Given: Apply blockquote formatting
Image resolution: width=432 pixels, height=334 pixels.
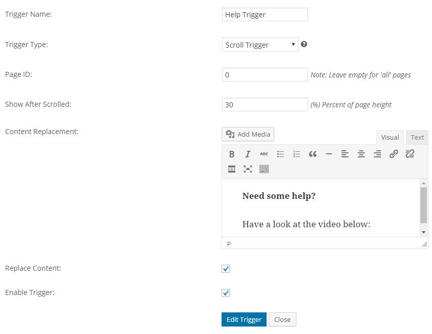Looking at the screenshot, I should click(313, 154).
